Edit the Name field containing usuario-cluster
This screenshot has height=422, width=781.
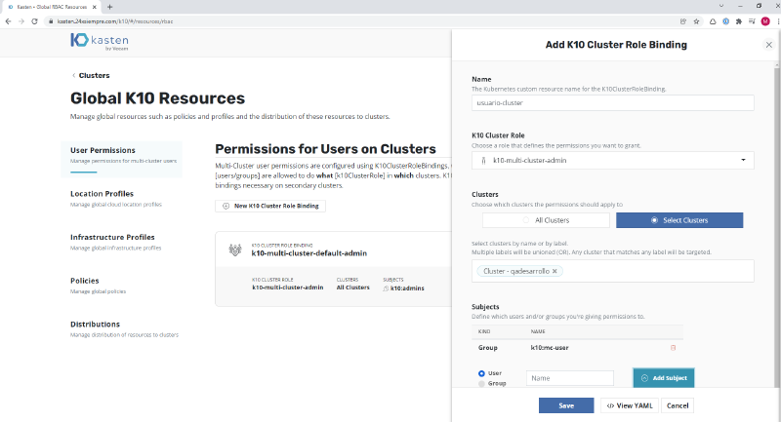click(x=613, y=103)
